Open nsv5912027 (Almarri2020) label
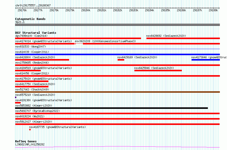 coord(34,122)
